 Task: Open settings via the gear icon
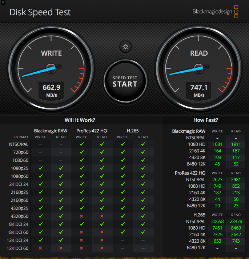pyautogui.click(x=125, y=47)
